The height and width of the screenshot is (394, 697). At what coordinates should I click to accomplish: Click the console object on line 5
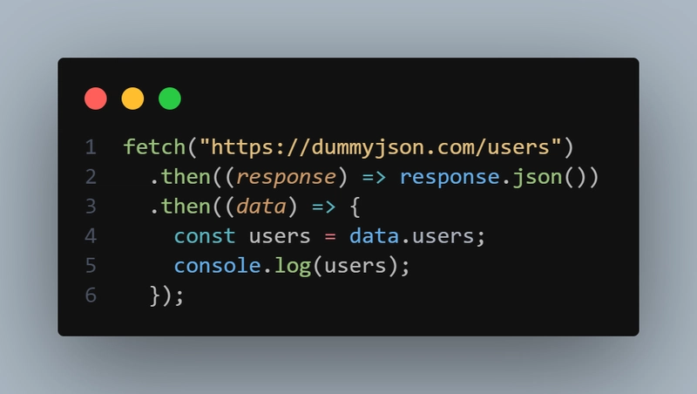click(x=217, y=266)
